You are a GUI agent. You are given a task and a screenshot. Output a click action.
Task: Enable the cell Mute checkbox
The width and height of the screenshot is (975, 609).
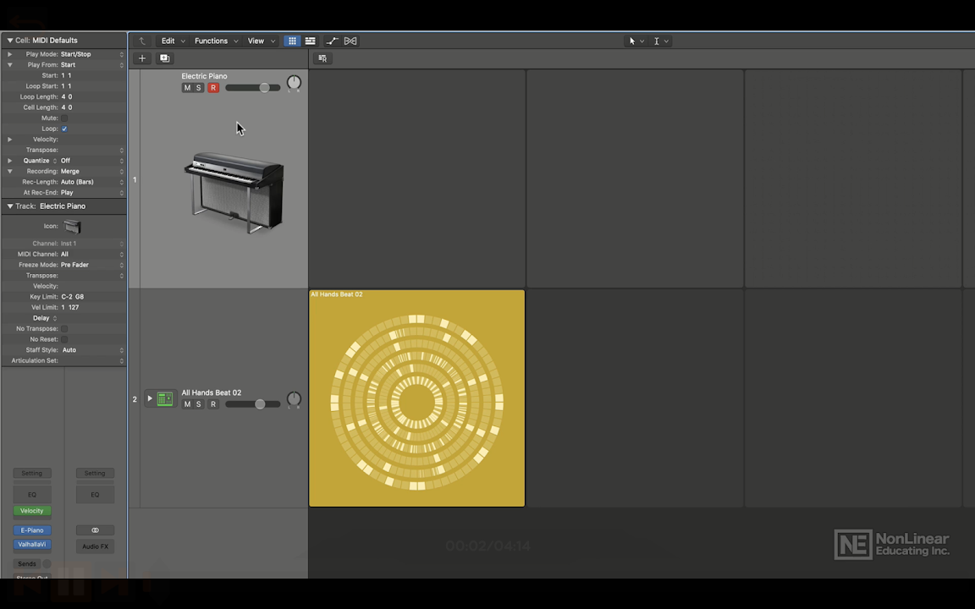click(64, 118)
